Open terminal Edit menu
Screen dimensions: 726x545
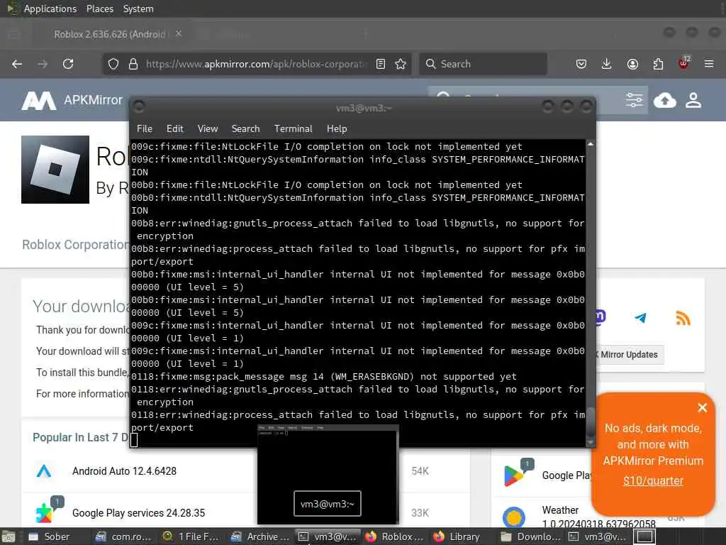174,129
